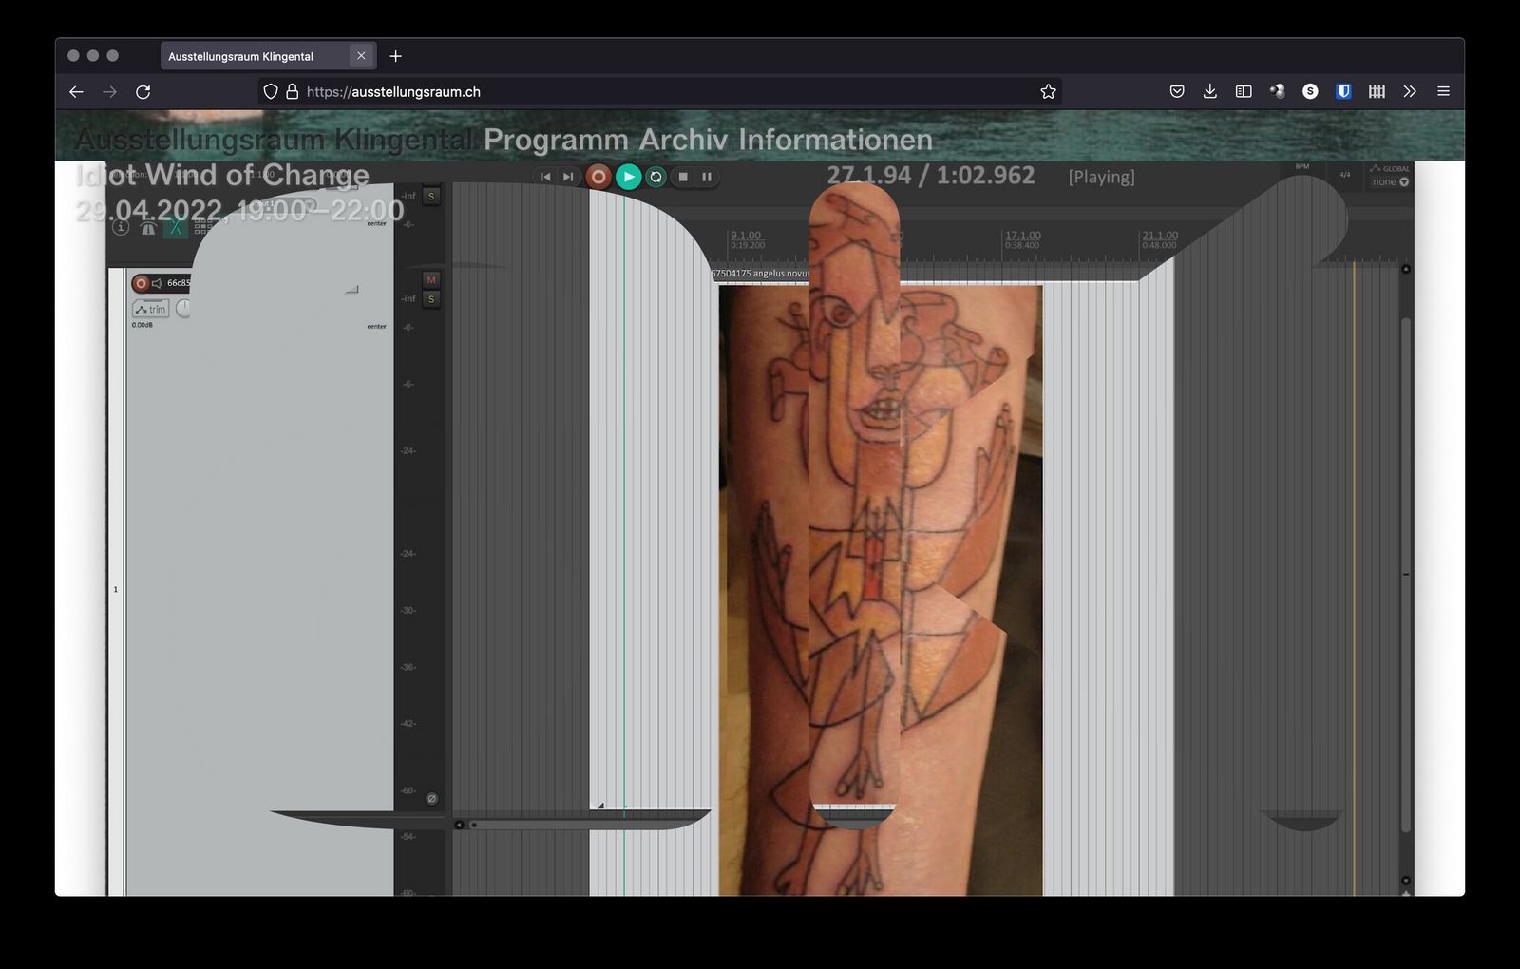Click the angelus novus media item label
Image resolution: width=1520 pixels, height=969 pixels.
point(761,274)
